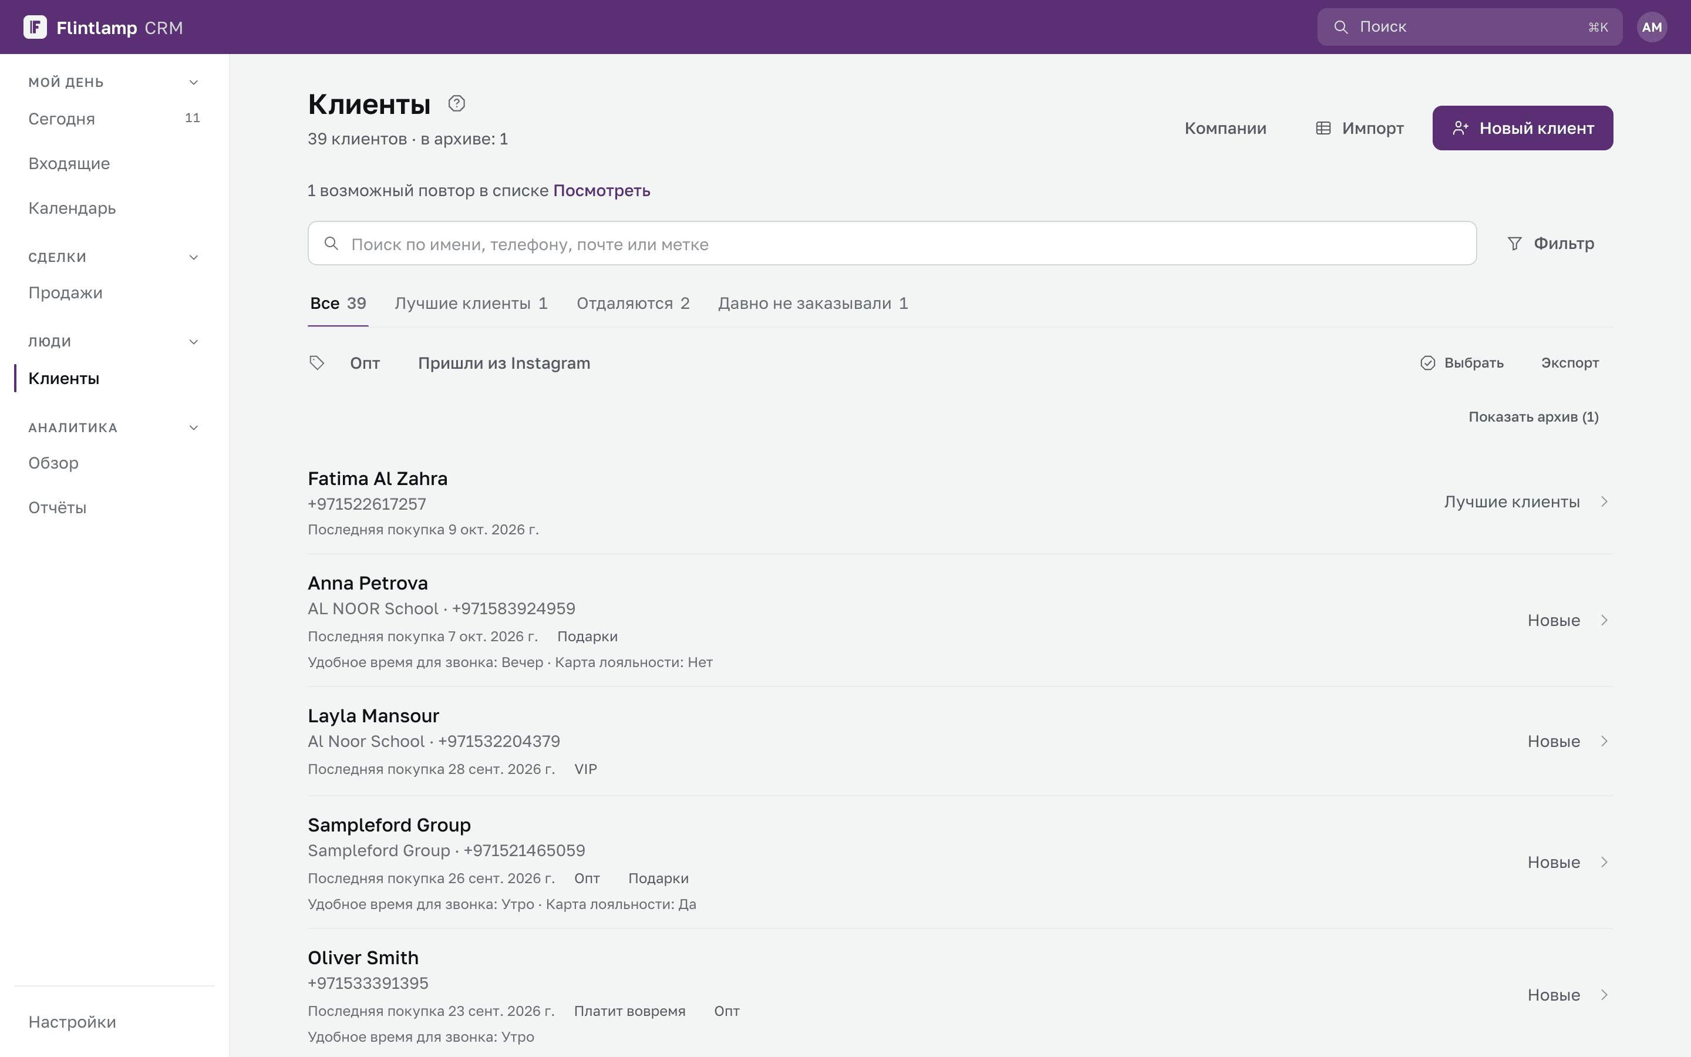Screen dimensions: 1691x1057
Task: Open chevron on Anna Petrova row
Action: pos(1604,620)
